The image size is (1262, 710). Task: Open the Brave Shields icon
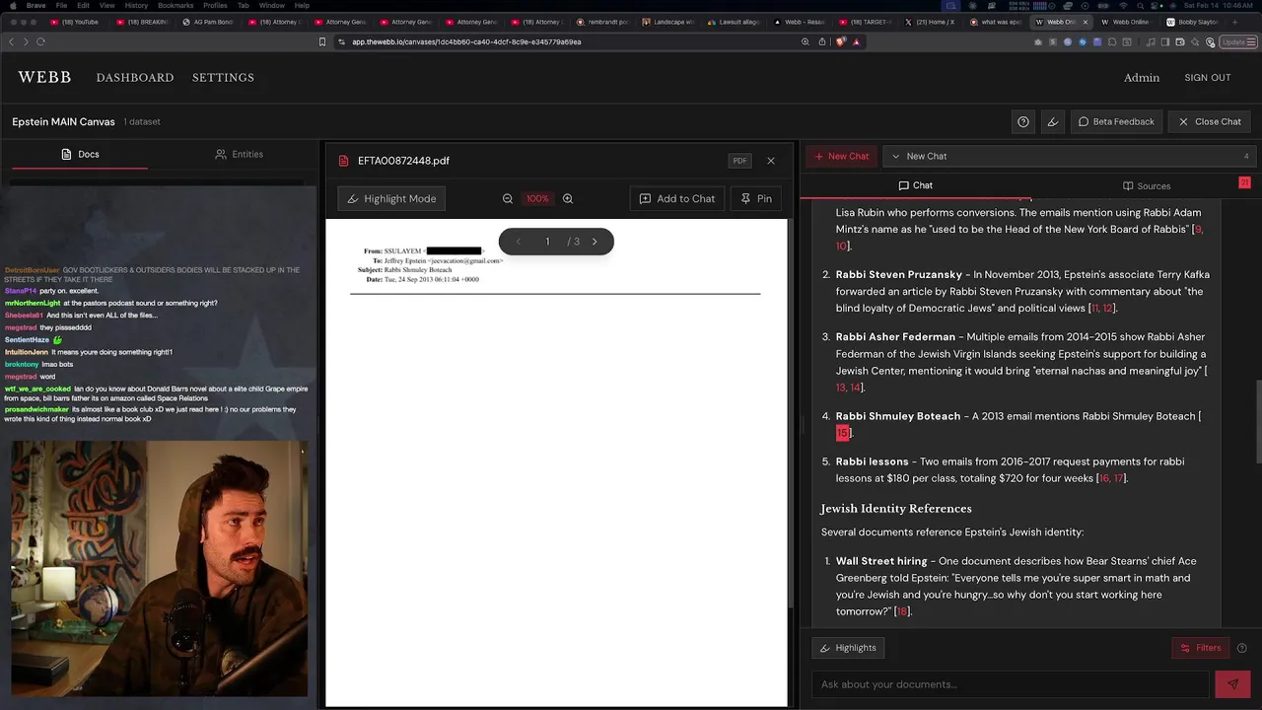[x=840, y=41]
